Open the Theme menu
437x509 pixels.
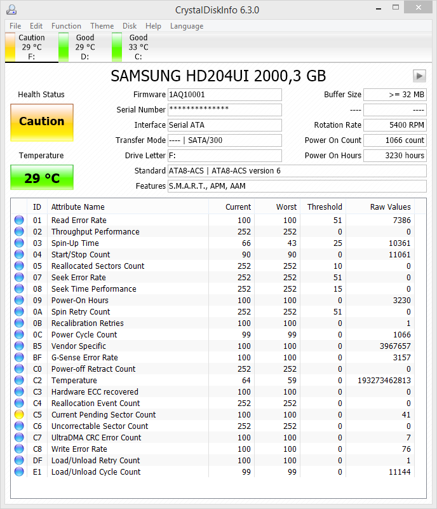[x=102, y=26]
